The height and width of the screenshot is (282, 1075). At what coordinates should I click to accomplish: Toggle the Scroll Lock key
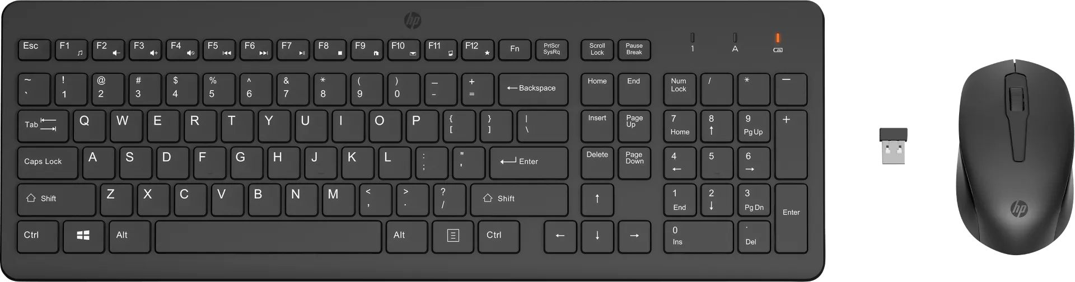click(x=597, y=49)
